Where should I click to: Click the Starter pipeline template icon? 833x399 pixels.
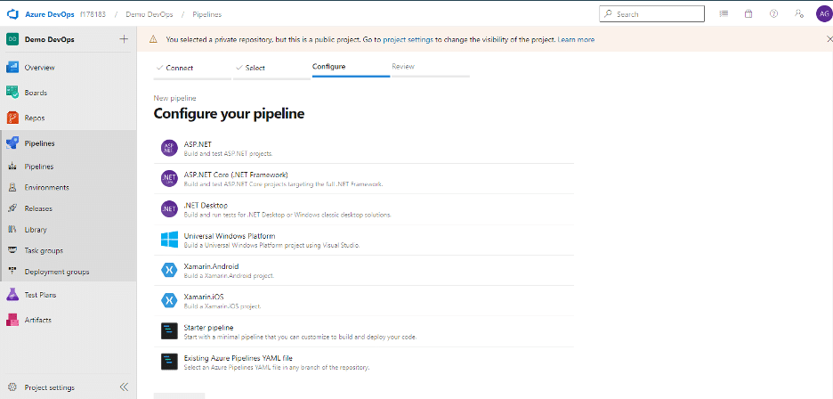coord(169,331)
